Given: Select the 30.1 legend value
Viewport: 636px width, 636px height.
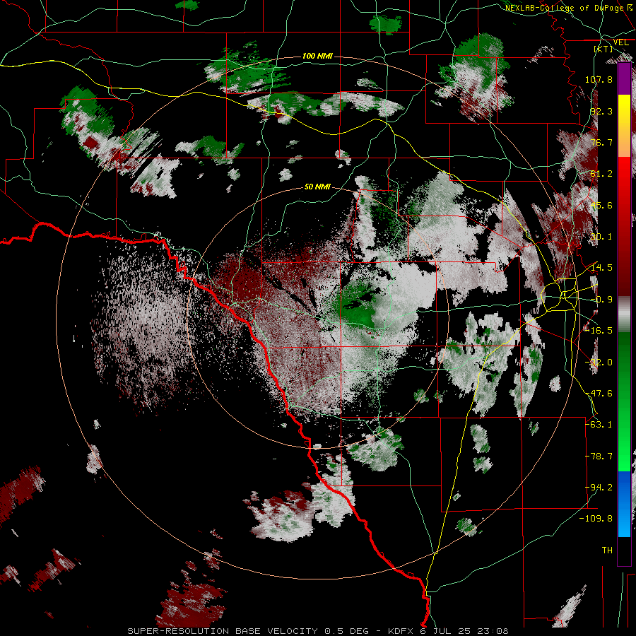Looking at the screenshot, I should pyautogui.click(x=601, y=237).
